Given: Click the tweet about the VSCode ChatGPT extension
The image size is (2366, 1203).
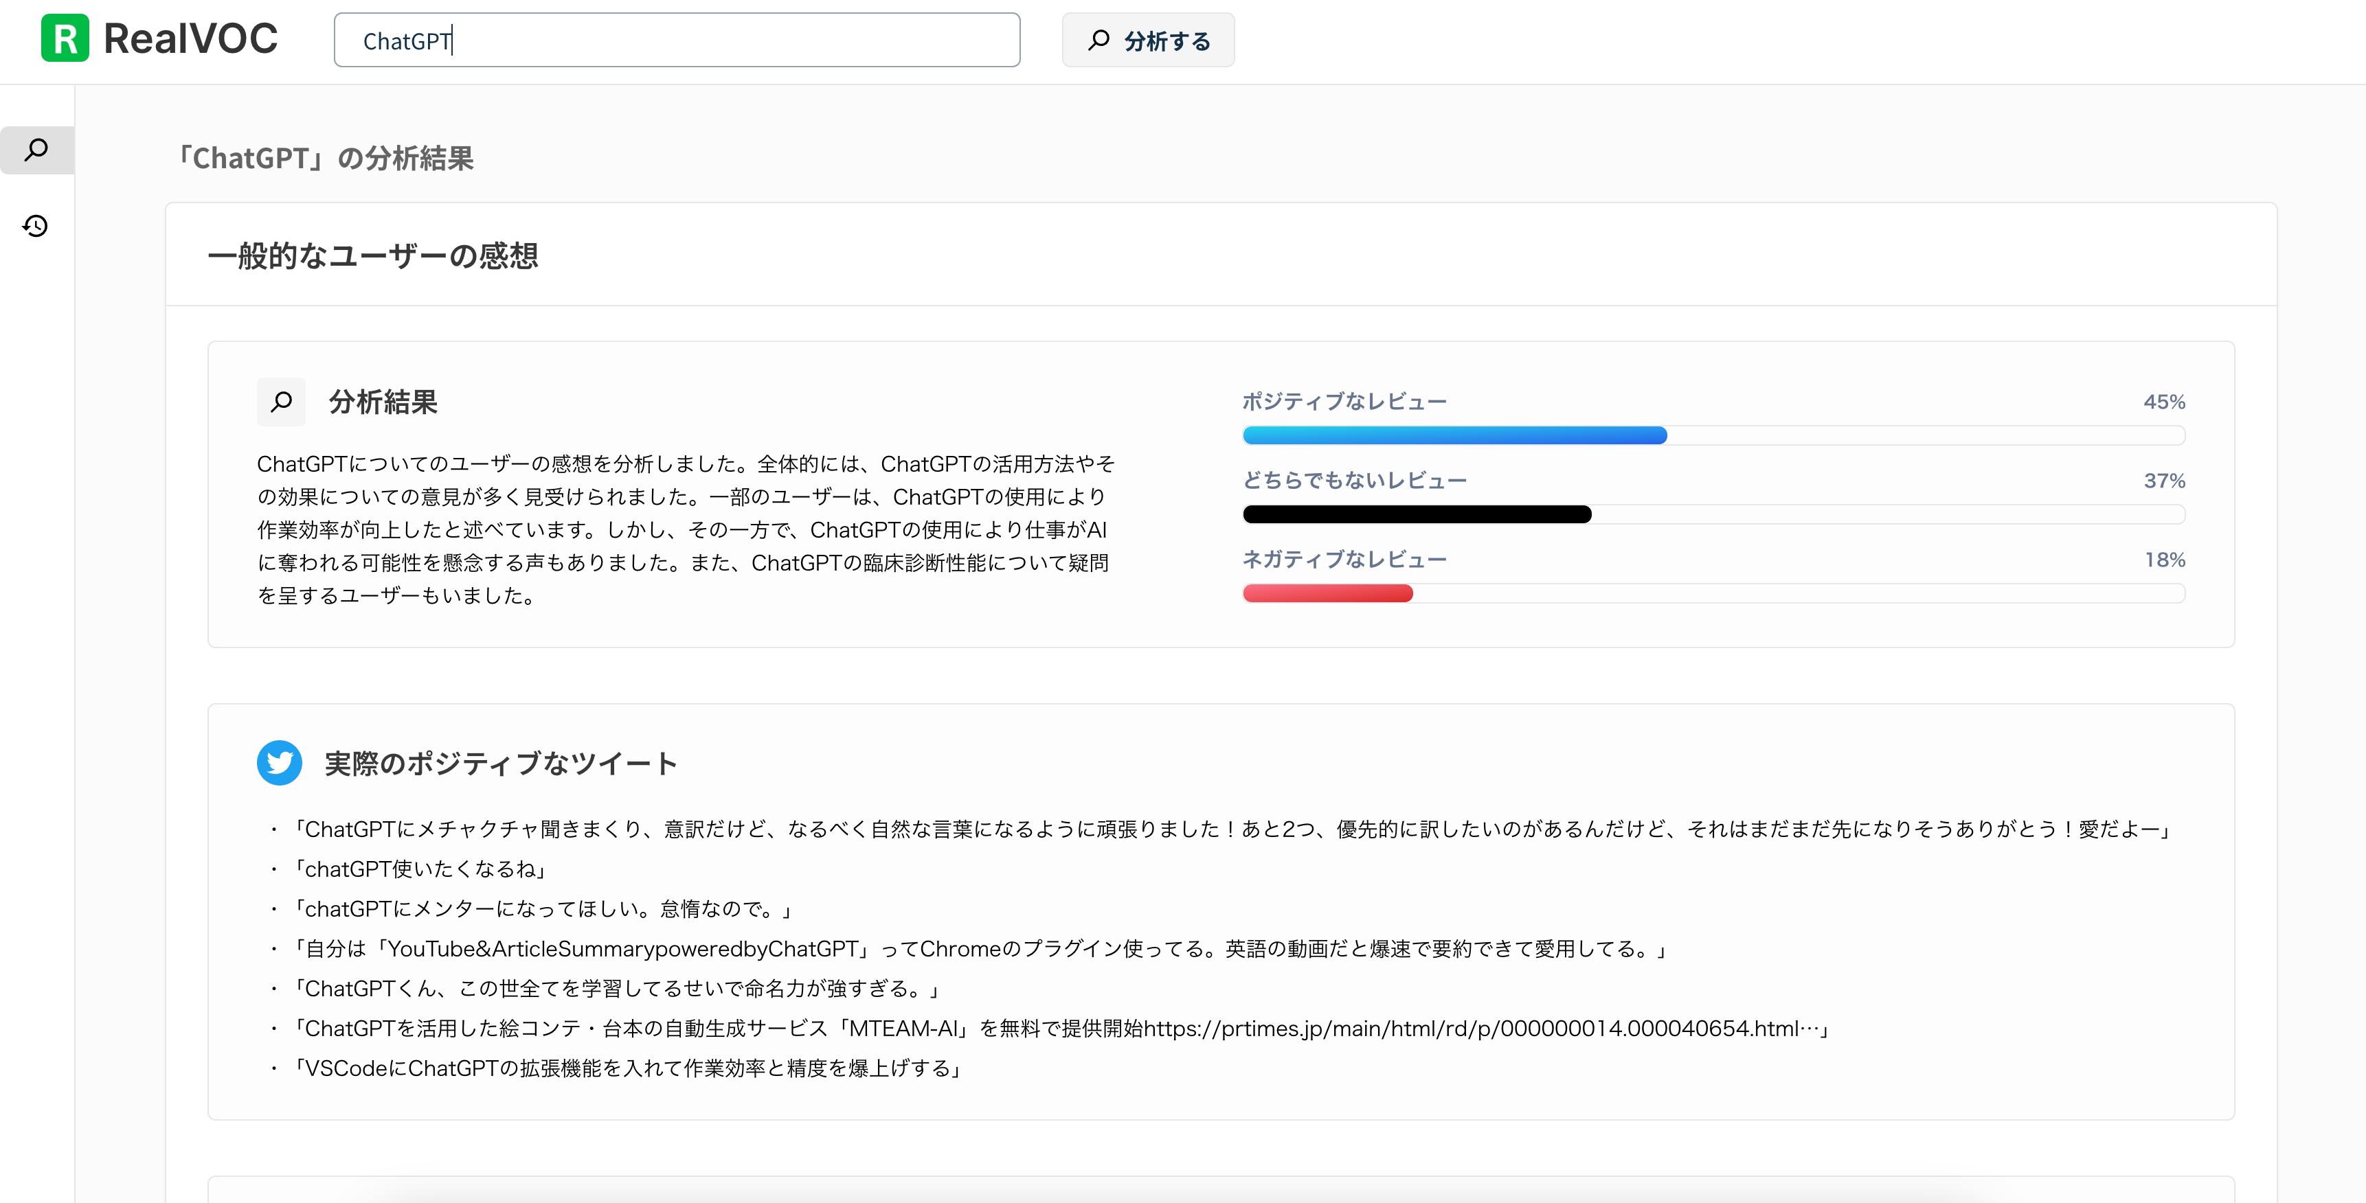Looking at the screenshot, I should pyautogui.click(x=627, y=1068).
